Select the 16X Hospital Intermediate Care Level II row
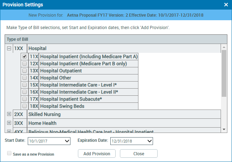Image resolution: width=232 pixels, height=162 pixels. click(80, 92)
